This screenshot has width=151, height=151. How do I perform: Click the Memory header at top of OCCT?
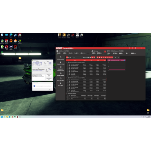tap(95, 51)
